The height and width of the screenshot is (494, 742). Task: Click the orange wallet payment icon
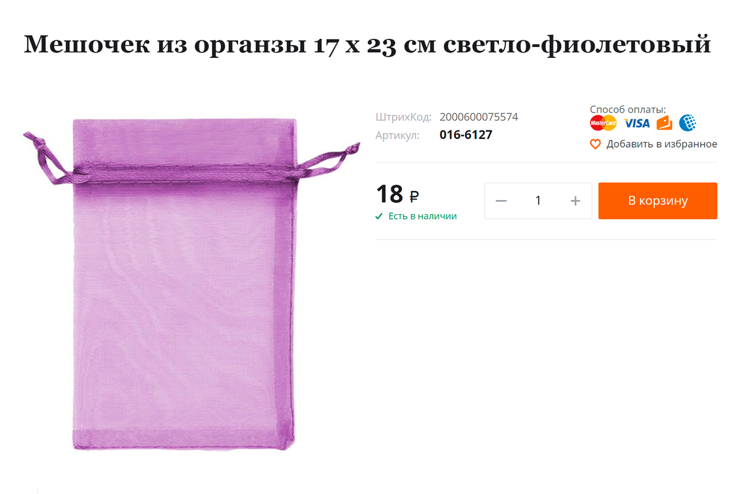[664, 123]
